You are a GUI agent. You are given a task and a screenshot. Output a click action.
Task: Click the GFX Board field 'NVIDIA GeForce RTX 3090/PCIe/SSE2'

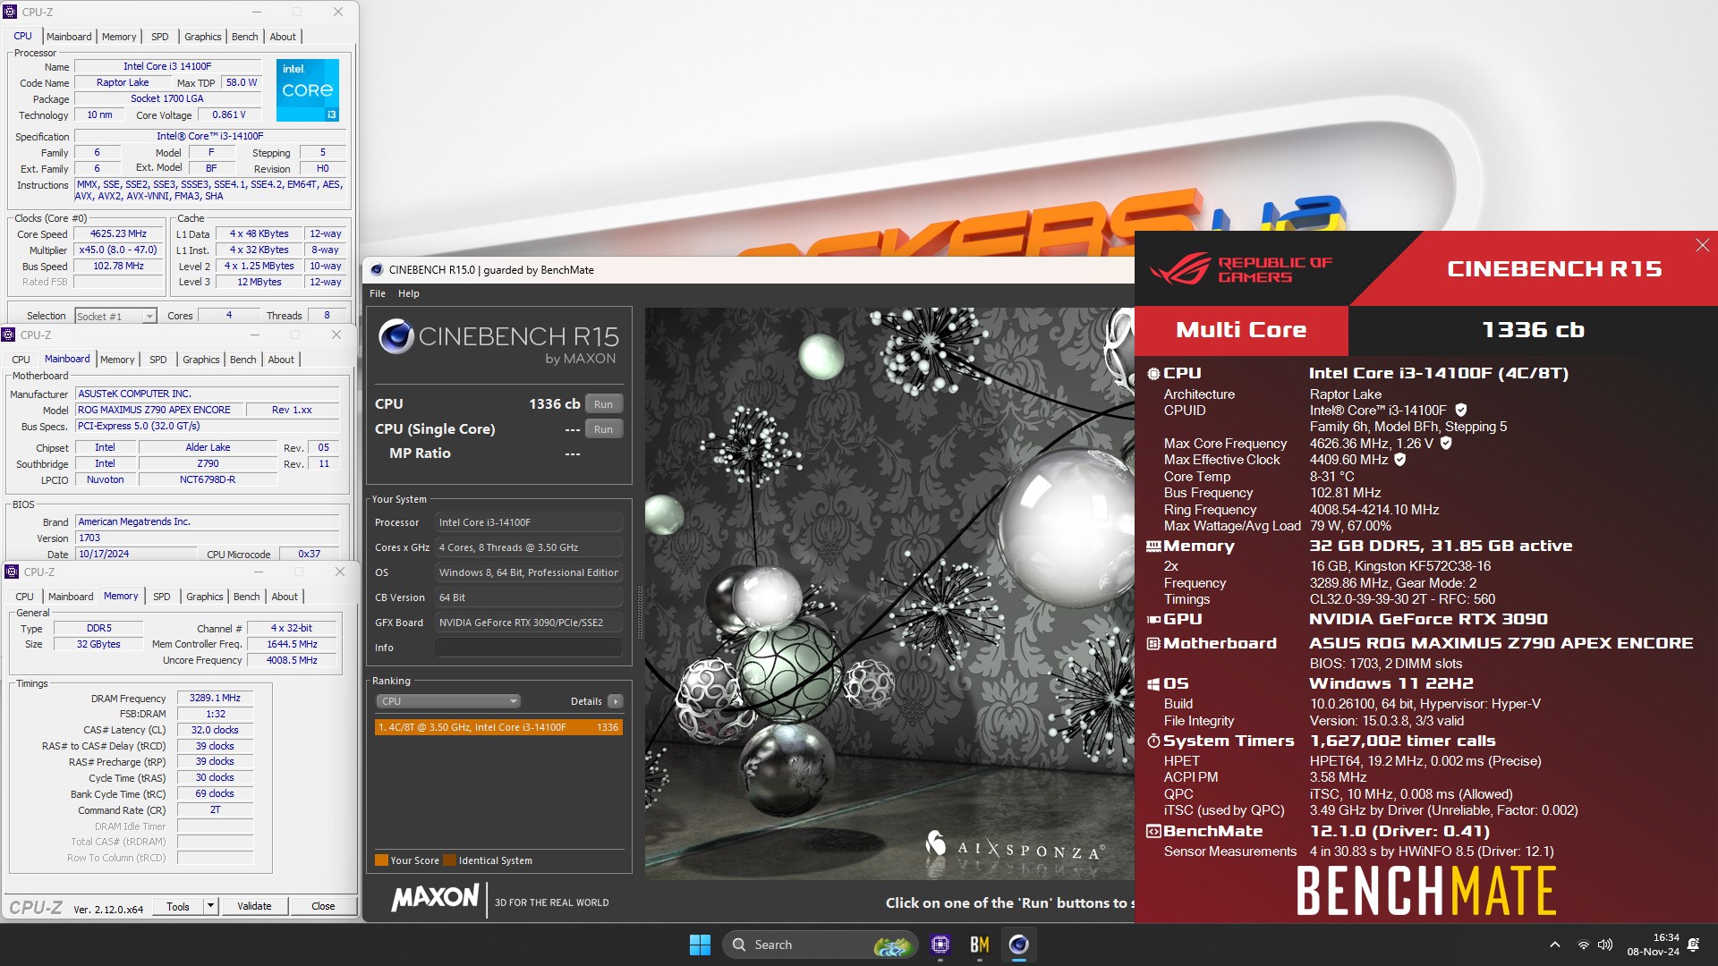[529, 623]
